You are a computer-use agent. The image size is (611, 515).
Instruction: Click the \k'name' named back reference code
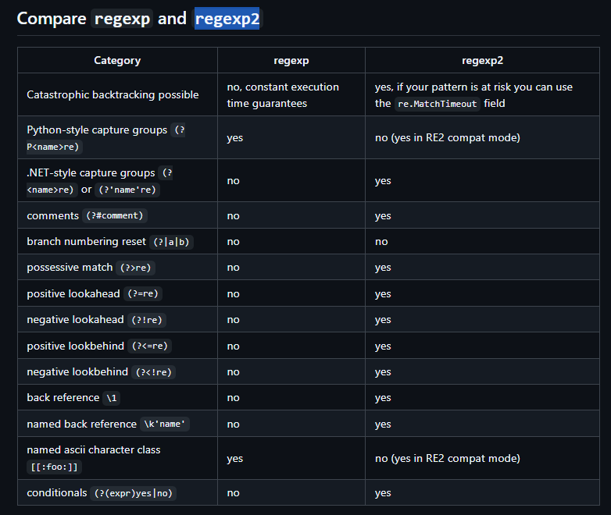pyautogui.click(x=166, y=424)
